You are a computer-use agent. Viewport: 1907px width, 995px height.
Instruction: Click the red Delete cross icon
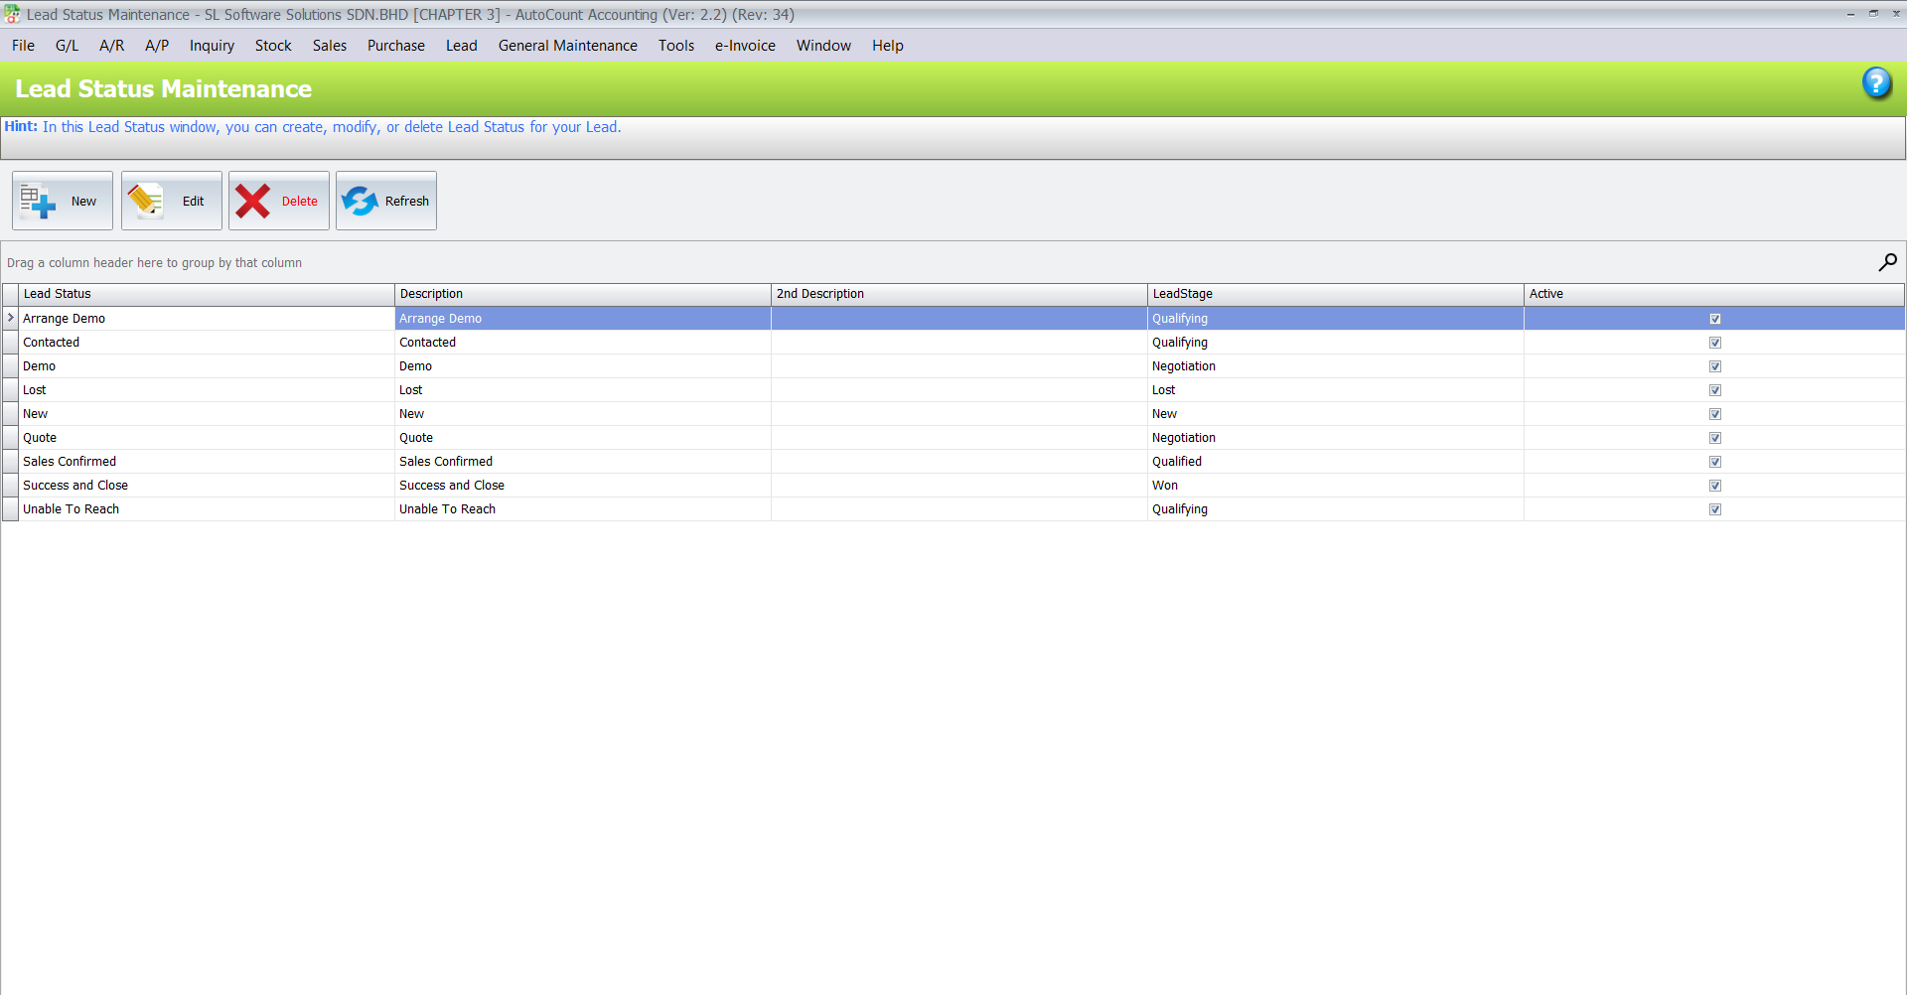pos(254,199)
